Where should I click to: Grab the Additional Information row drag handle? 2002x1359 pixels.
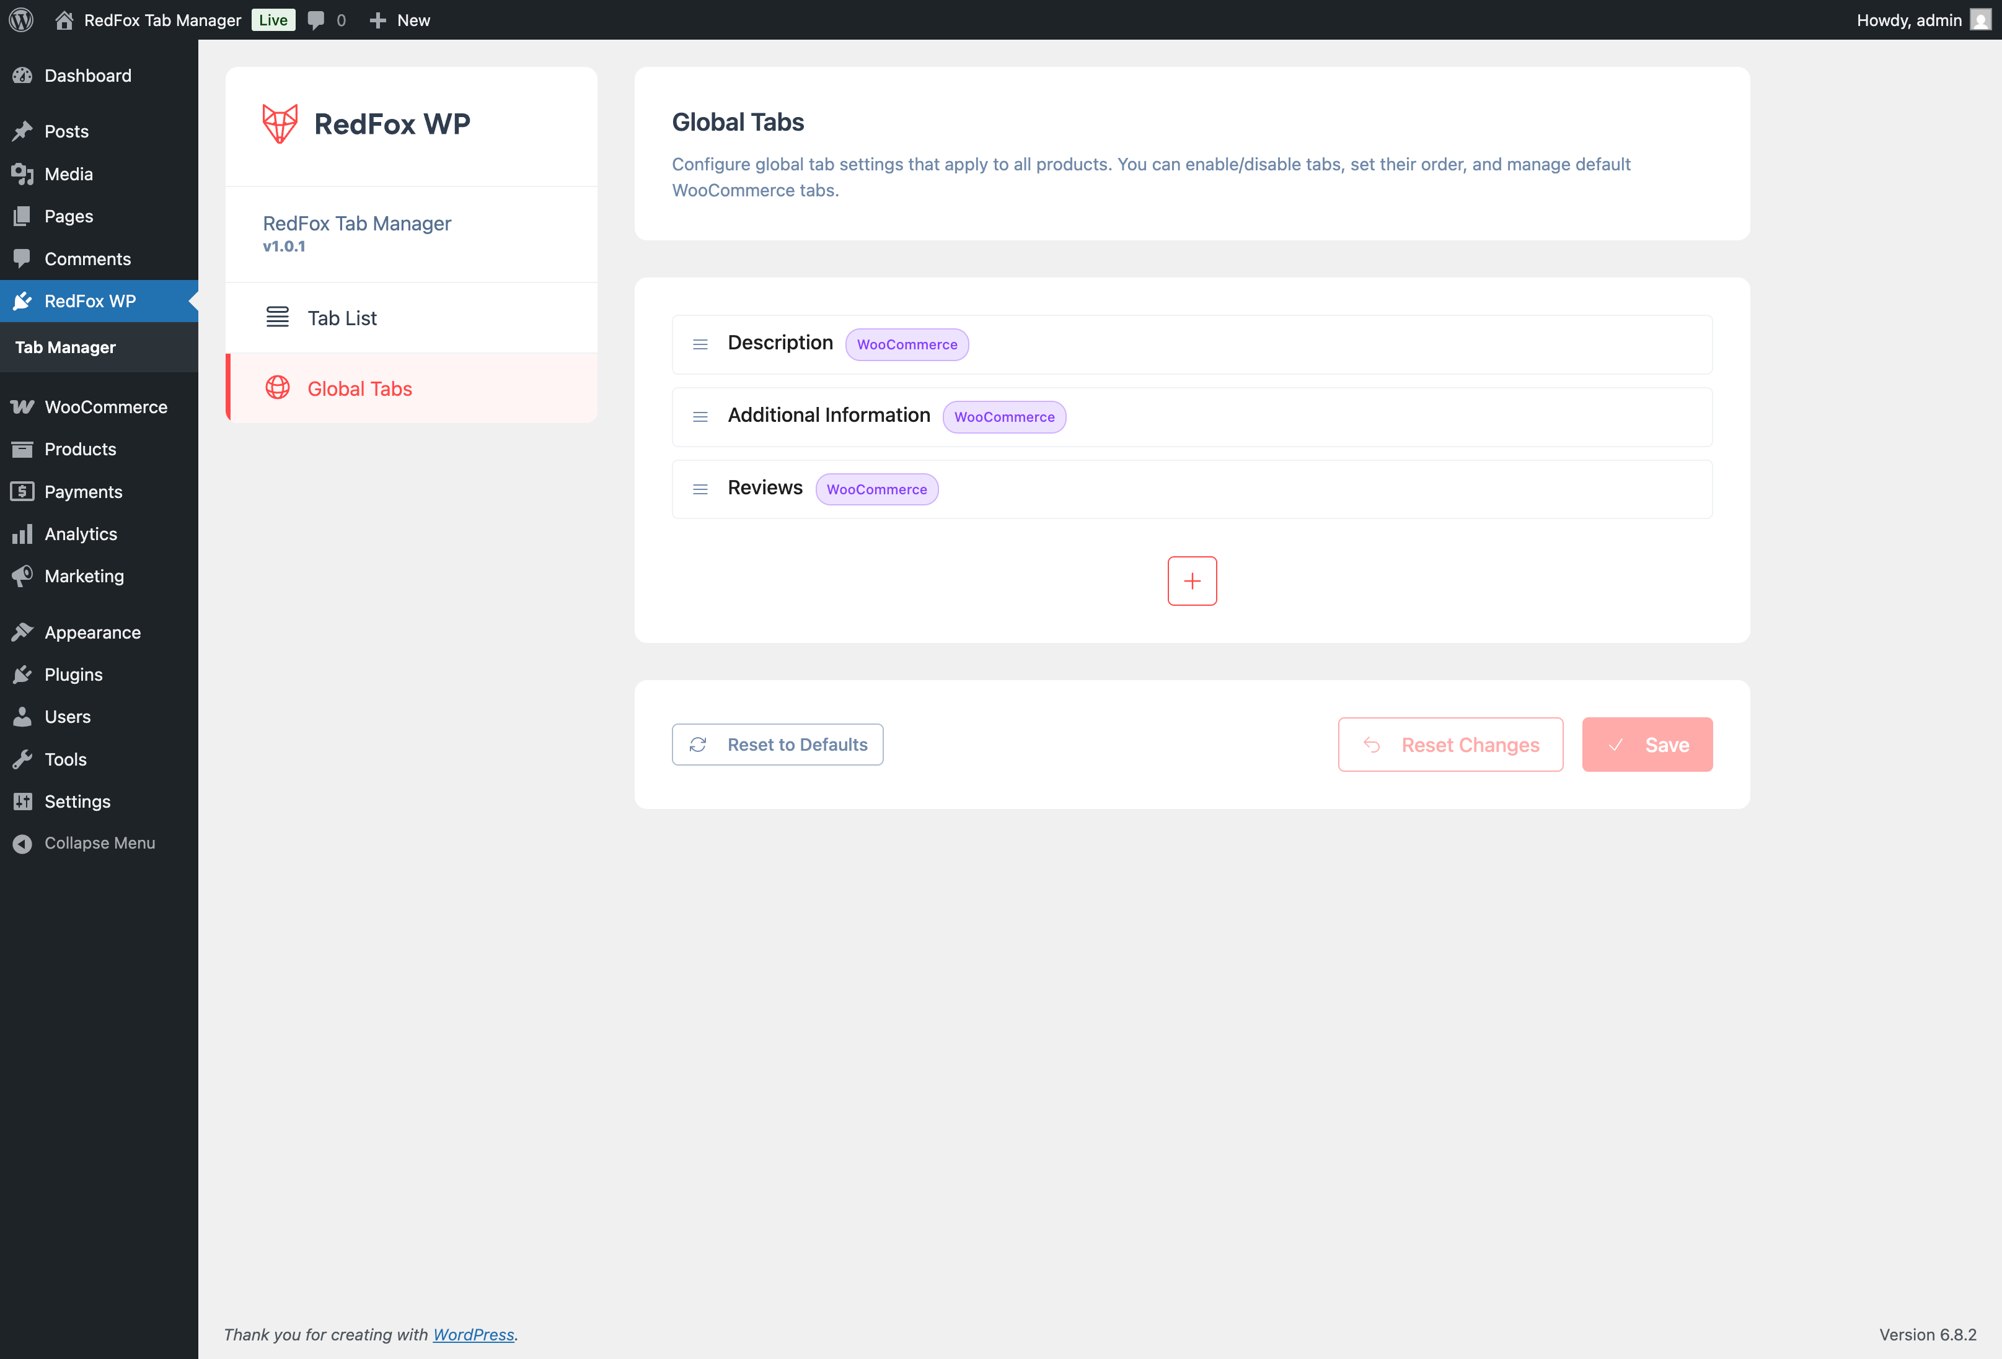click(700, 417)
